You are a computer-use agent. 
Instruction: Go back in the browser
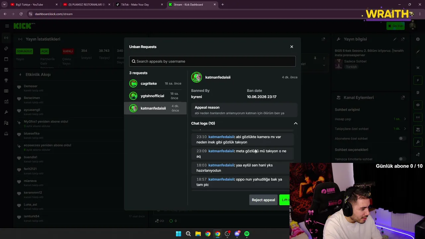pos(5,14)
